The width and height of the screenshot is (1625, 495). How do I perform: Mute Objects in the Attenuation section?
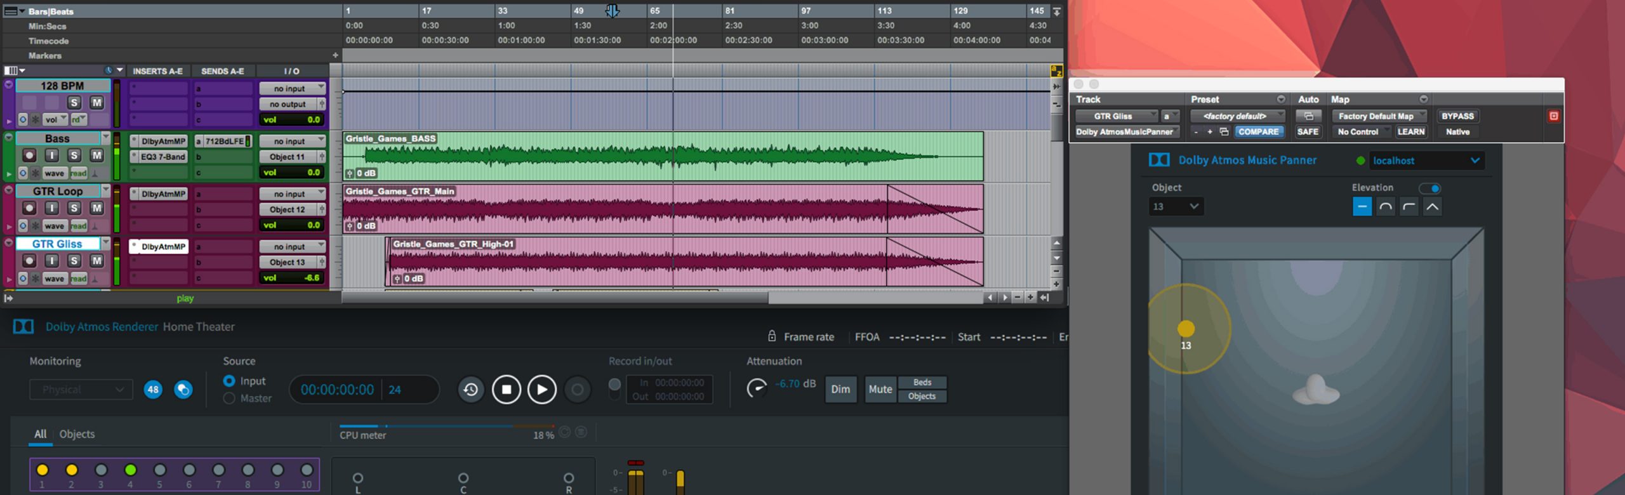[922, 396]
